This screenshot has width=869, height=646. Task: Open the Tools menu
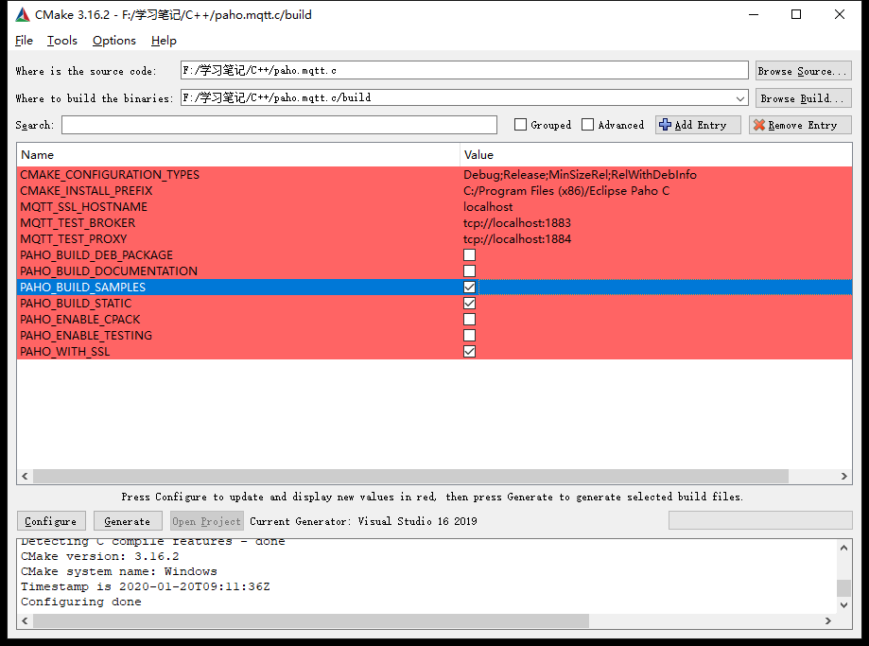coord(62,41)
